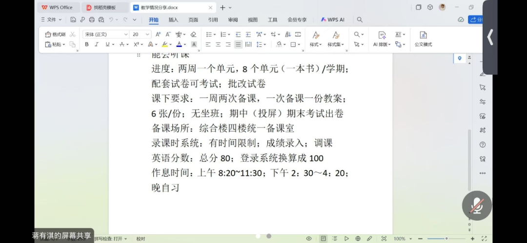Click the WPS AI button

coord(332,20)
